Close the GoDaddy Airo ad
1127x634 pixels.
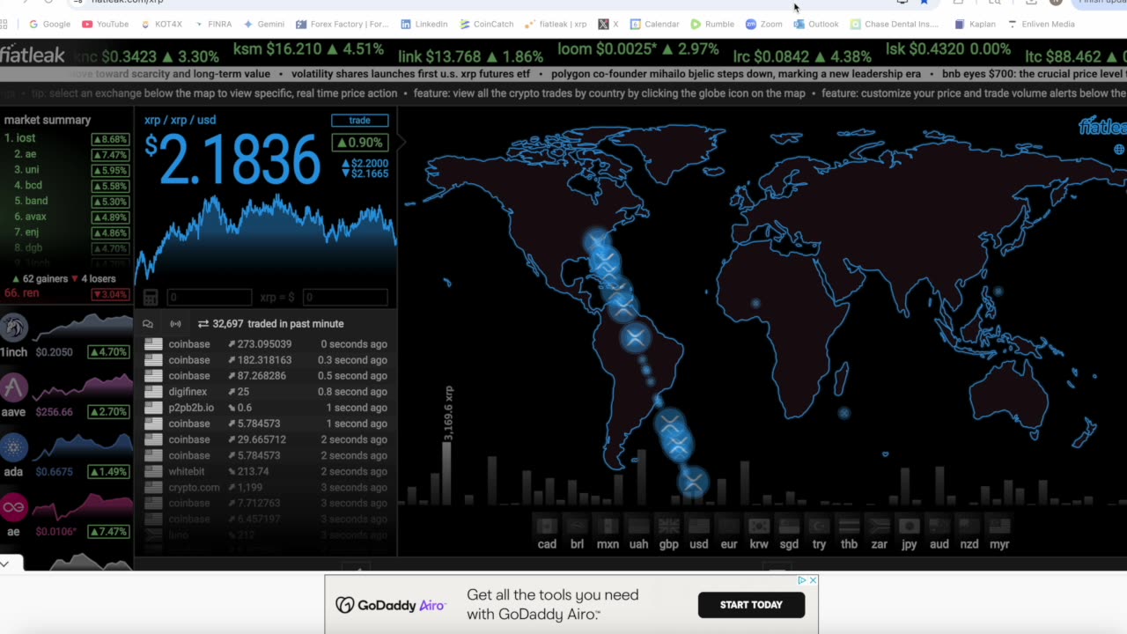coord(813,580)
